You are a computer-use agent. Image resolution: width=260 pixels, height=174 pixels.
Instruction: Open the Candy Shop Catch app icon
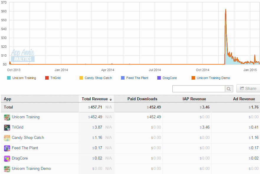coord(7,138)
